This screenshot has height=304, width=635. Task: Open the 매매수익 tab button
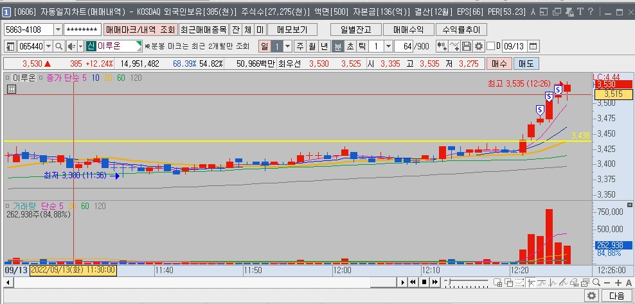click(408, 30)
